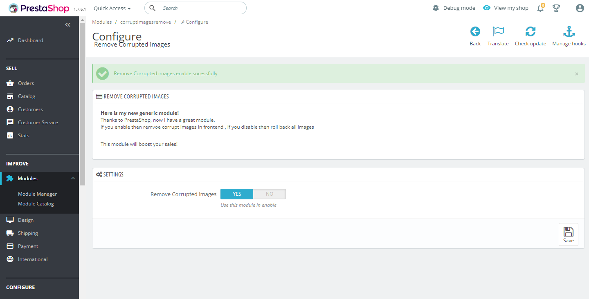Save the module settings

(569, 234)
